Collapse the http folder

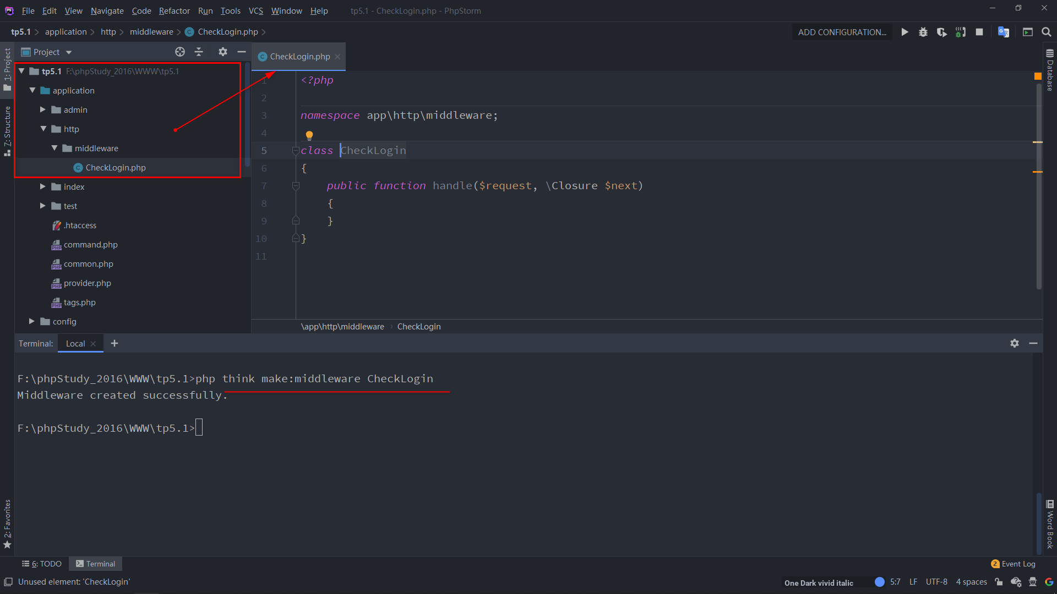pyautogui.click(x=43, y=129)
